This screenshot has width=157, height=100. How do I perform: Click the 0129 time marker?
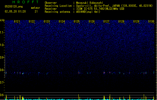click(x=136, y=21)
